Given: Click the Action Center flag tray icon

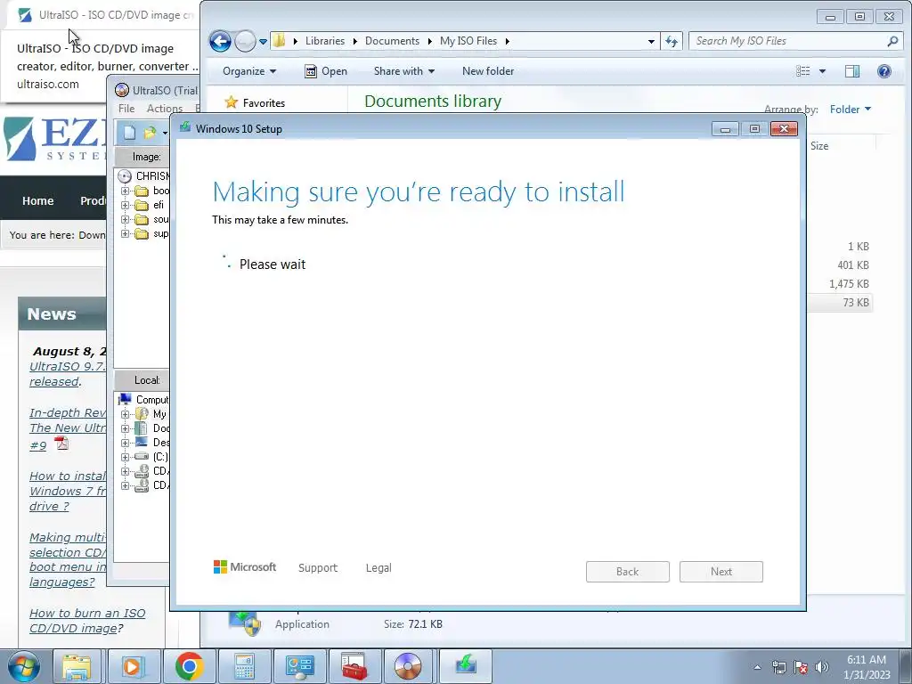Looking at the screenshot, I should coord(801,667).
